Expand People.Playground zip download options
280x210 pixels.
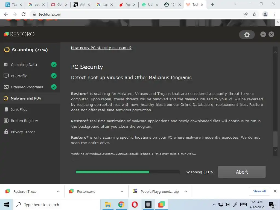tap(186, 191)
